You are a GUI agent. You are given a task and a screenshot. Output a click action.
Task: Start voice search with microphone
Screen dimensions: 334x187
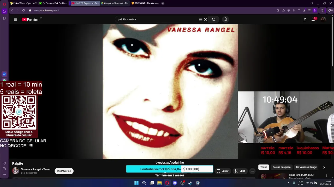point(226,19)
